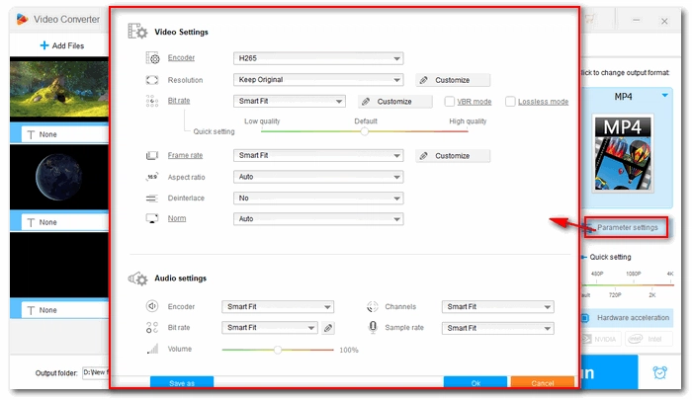692x400 pixels.
Task: Click the Intel acceleration option
Action: (649, 339)
